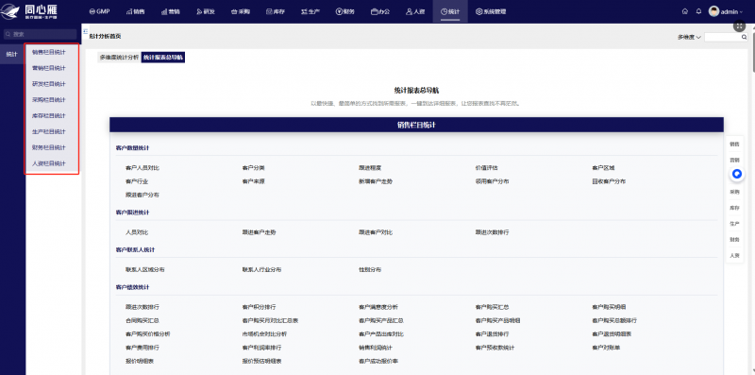
Task: Switch to the 多维度统计分析 tab
Action: coord(119,58)
